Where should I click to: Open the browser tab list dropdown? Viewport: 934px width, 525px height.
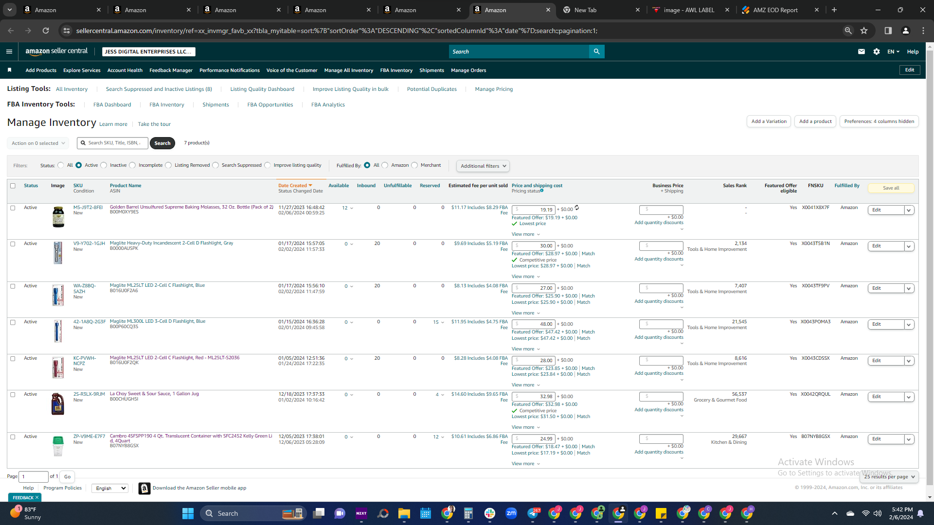9,10
